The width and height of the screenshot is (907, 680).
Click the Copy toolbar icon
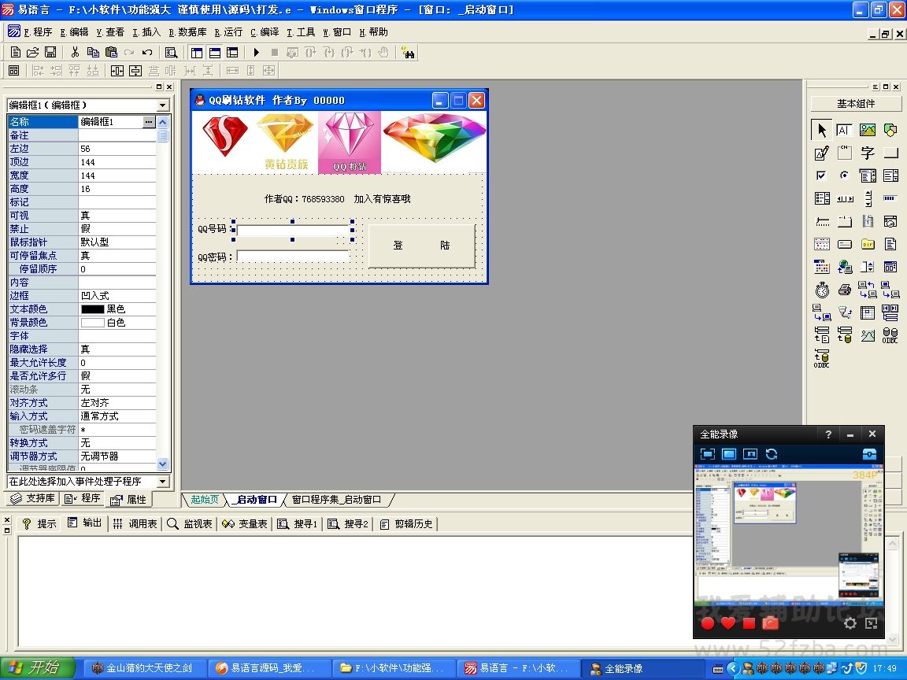pyautogui.click(x=93, y=53)
